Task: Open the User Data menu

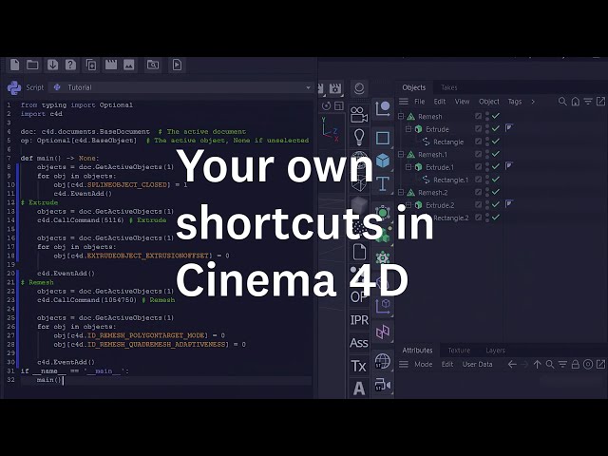Action: click(477, 365)
